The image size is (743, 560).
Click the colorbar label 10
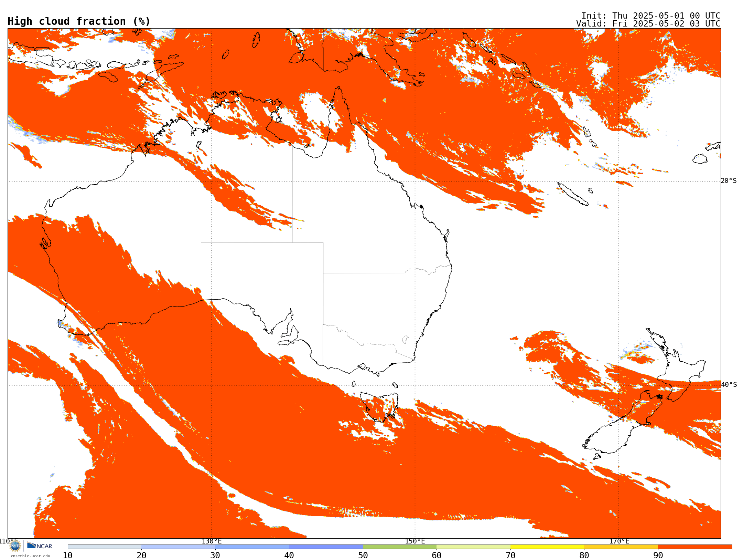[68, 556]
